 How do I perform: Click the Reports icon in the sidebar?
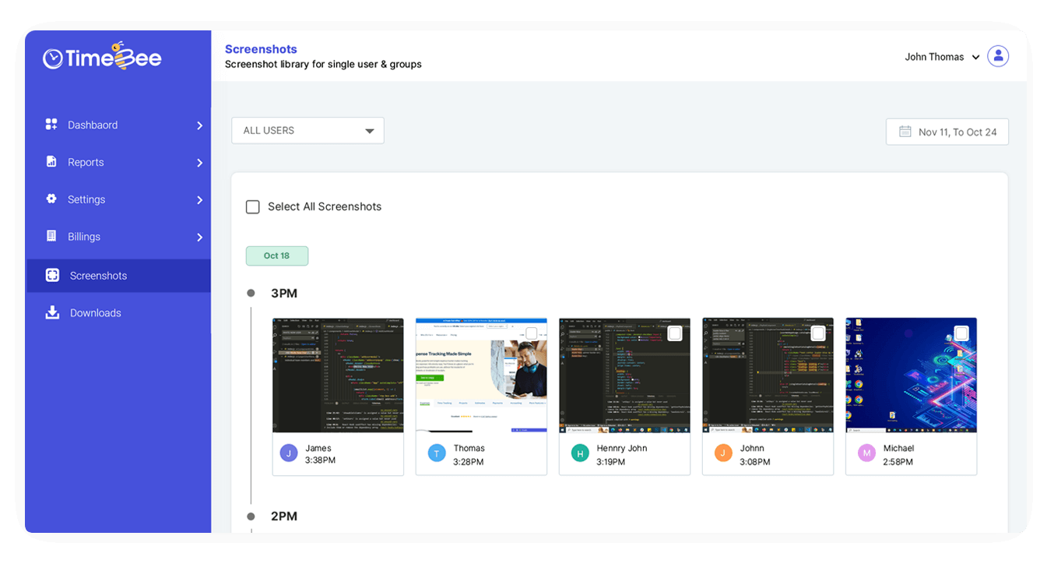click(x=51, y=162)
